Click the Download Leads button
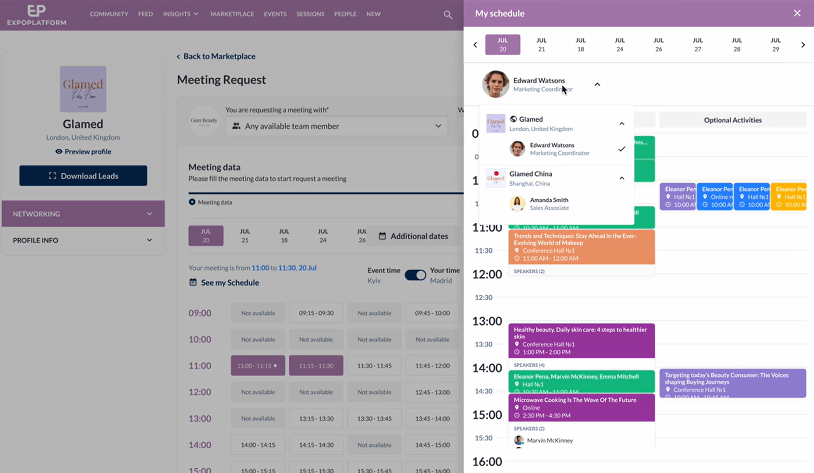The width and height of the screenshot is (814, 473). tap(83, 176)
